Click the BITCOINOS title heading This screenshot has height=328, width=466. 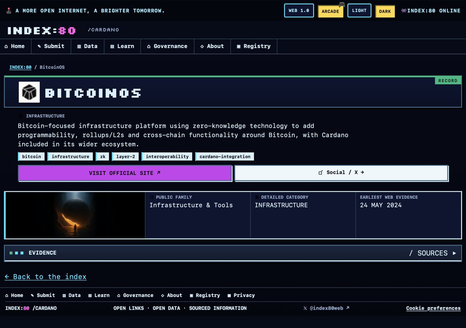point(93,93)
